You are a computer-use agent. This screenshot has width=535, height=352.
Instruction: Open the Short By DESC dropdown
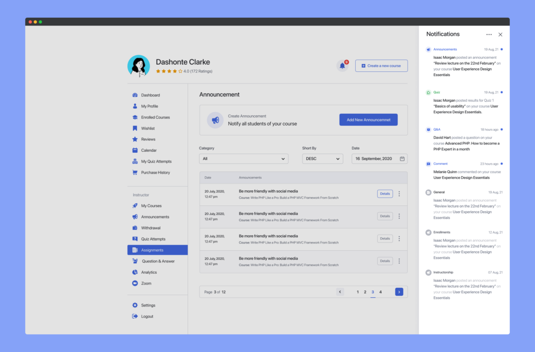(322, 159)
